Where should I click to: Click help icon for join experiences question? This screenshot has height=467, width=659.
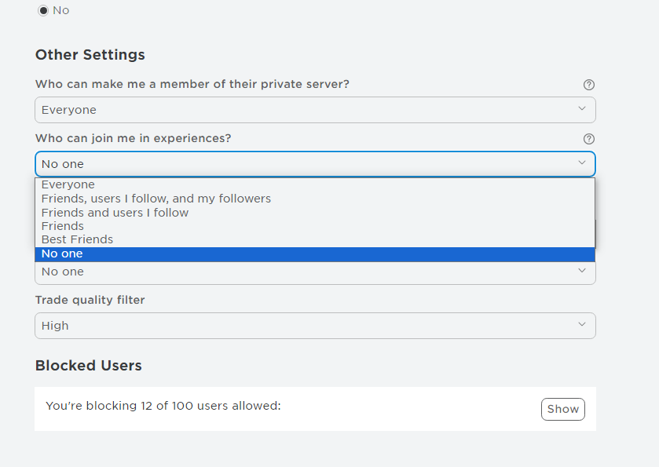(589, 139)
